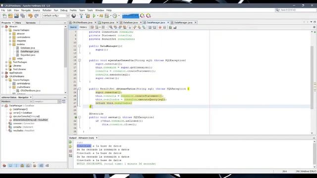This screenshot has height=178, width=317.
Task: Click the Stop icon in Output panel sidebar
Action: 70,151
